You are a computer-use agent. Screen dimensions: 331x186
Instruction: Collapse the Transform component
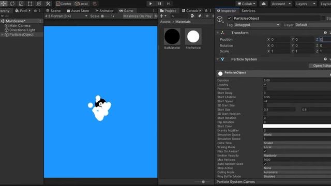coord(218,33)
